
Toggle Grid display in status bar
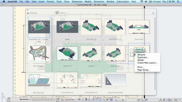click(x=86, y=99)
